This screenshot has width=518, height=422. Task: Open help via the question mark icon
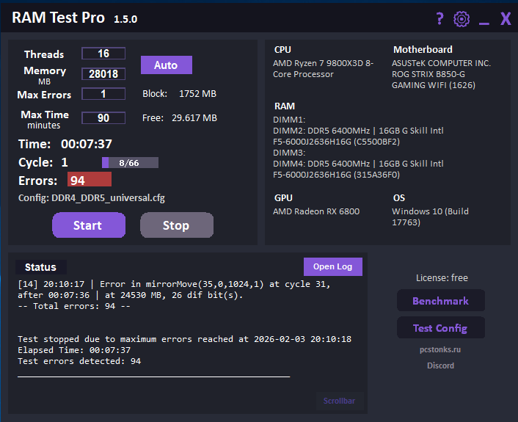pyautogui.click(x=439, y=18)
